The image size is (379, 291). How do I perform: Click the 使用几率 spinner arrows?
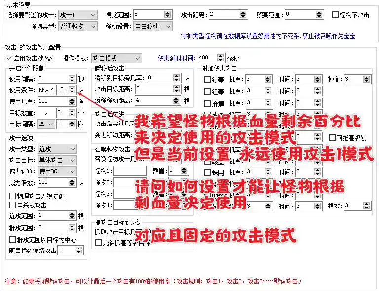[x=72, y=101]
